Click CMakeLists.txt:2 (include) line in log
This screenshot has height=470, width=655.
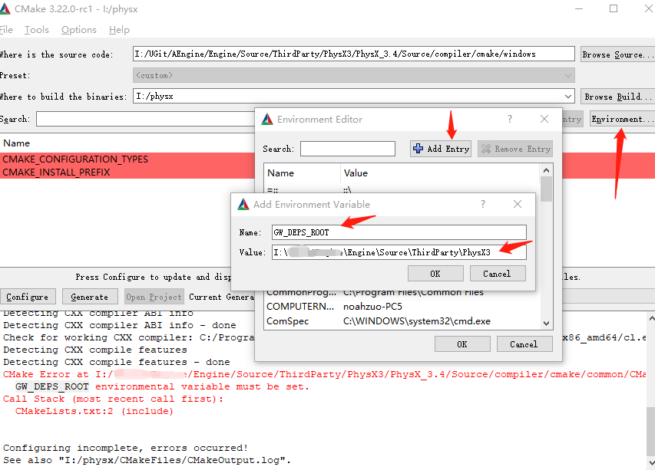[x=94, y=411]
